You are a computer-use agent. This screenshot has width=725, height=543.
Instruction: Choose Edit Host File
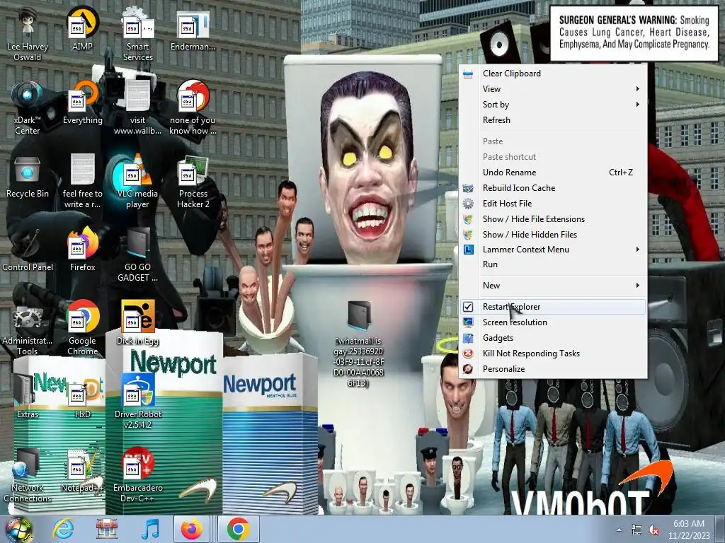pos(552,204)
